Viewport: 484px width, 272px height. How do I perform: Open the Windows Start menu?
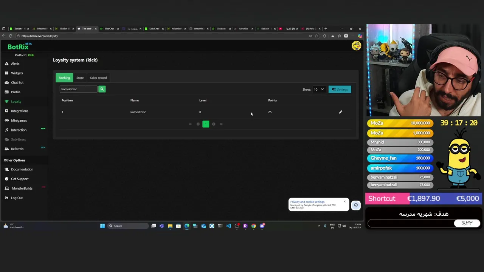[102, 226]
